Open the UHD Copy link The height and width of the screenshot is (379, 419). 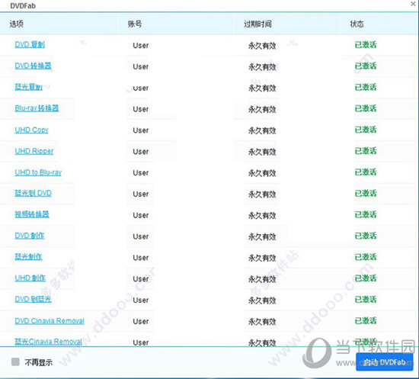pyautogui.click(x=31, y=130)
